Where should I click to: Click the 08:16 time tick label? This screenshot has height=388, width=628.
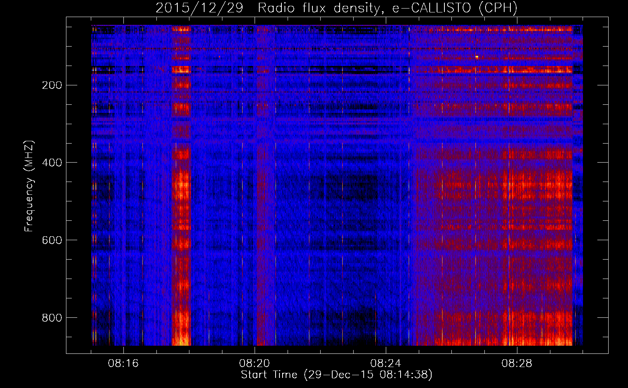(123, 364)
